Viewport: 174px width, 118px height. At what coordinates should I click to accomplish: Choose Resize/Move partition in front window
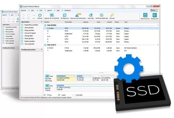point(30,25)
